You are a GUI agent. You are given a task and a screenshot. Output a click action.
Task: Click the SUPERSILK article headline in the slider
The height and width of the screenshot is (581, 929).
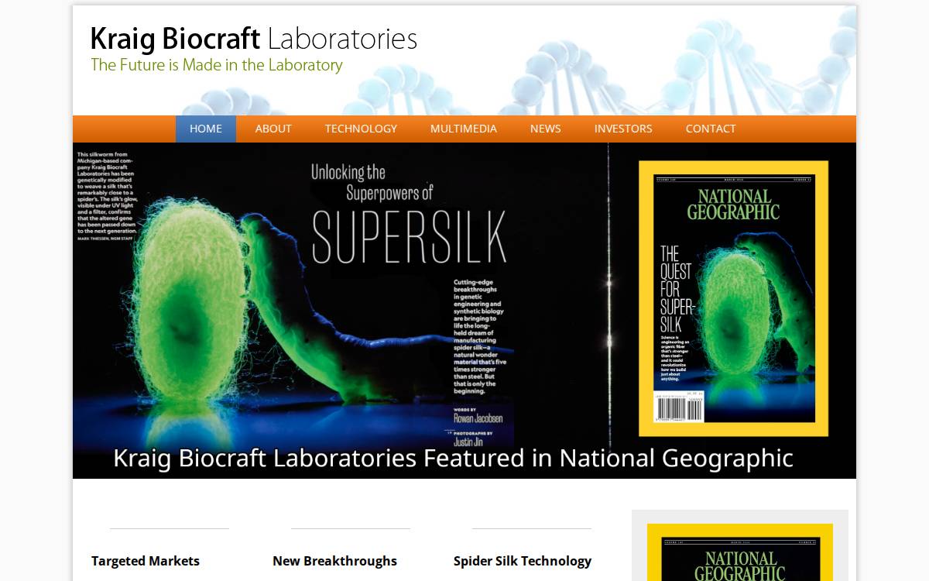409,236
